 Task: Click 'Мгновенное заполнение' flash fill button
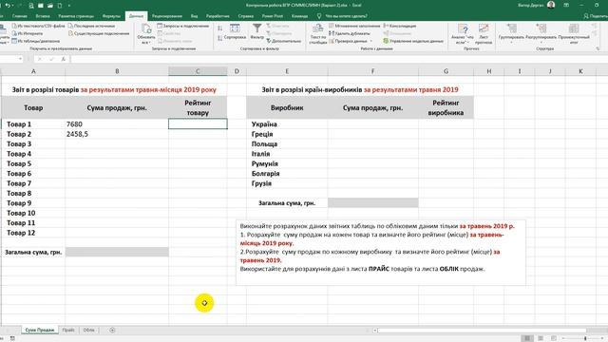point(354,26)
